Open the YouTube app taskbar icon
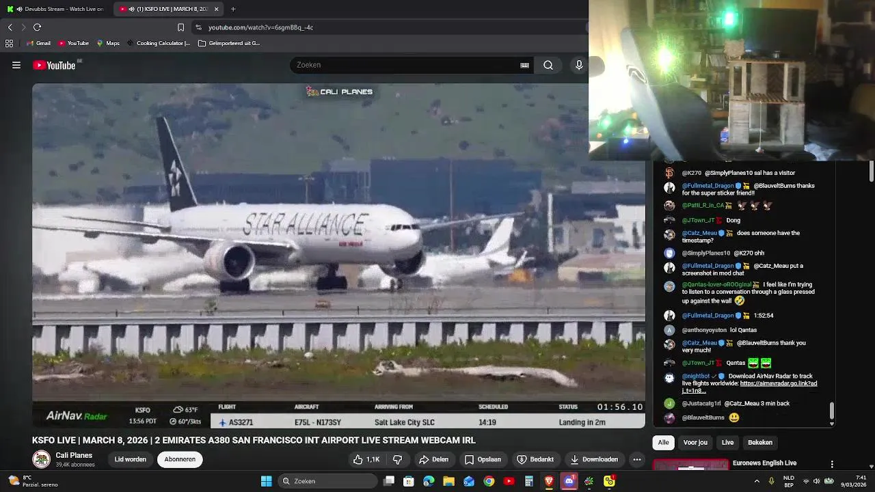The height and width of the screenshot is (492, 875). coord(509,481)
